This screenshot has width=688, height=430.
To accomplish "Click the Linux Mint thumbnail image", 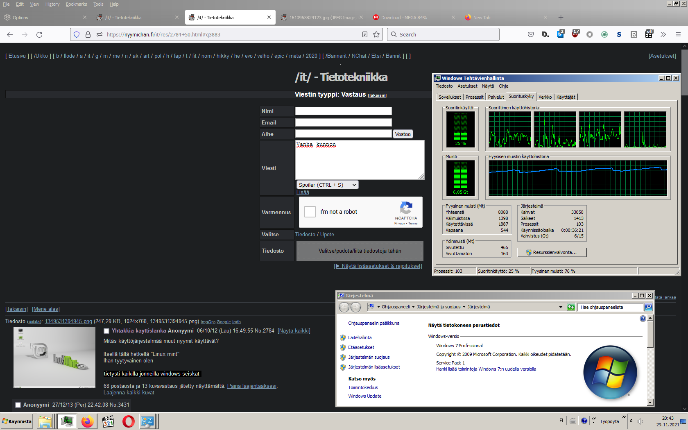I will click(54, 358).
